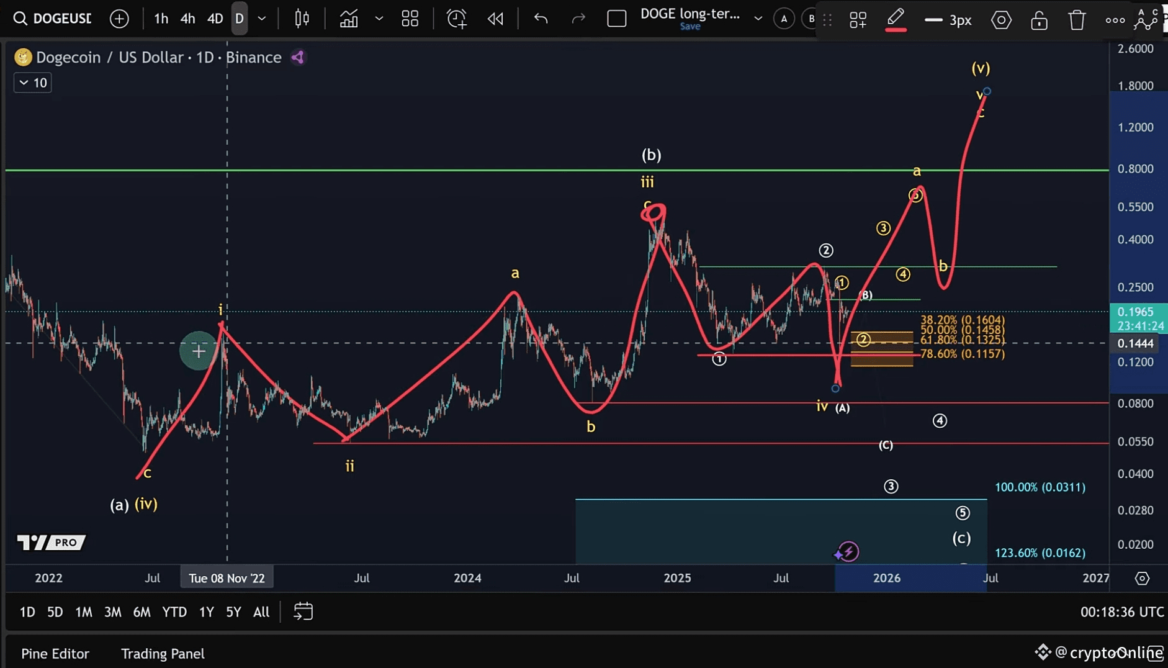Click the purple icon beside Binance title
Screen dimensions: 1168x668
point(298,57)
